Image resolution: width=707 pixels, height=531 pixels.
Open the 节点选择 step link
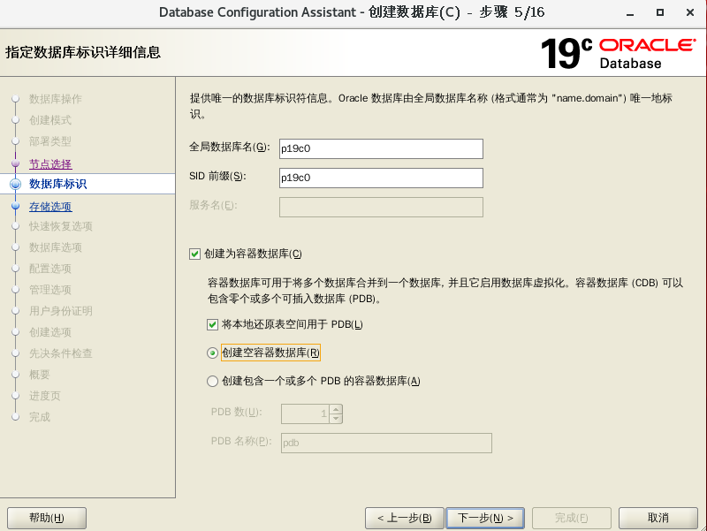coord(50,164)
